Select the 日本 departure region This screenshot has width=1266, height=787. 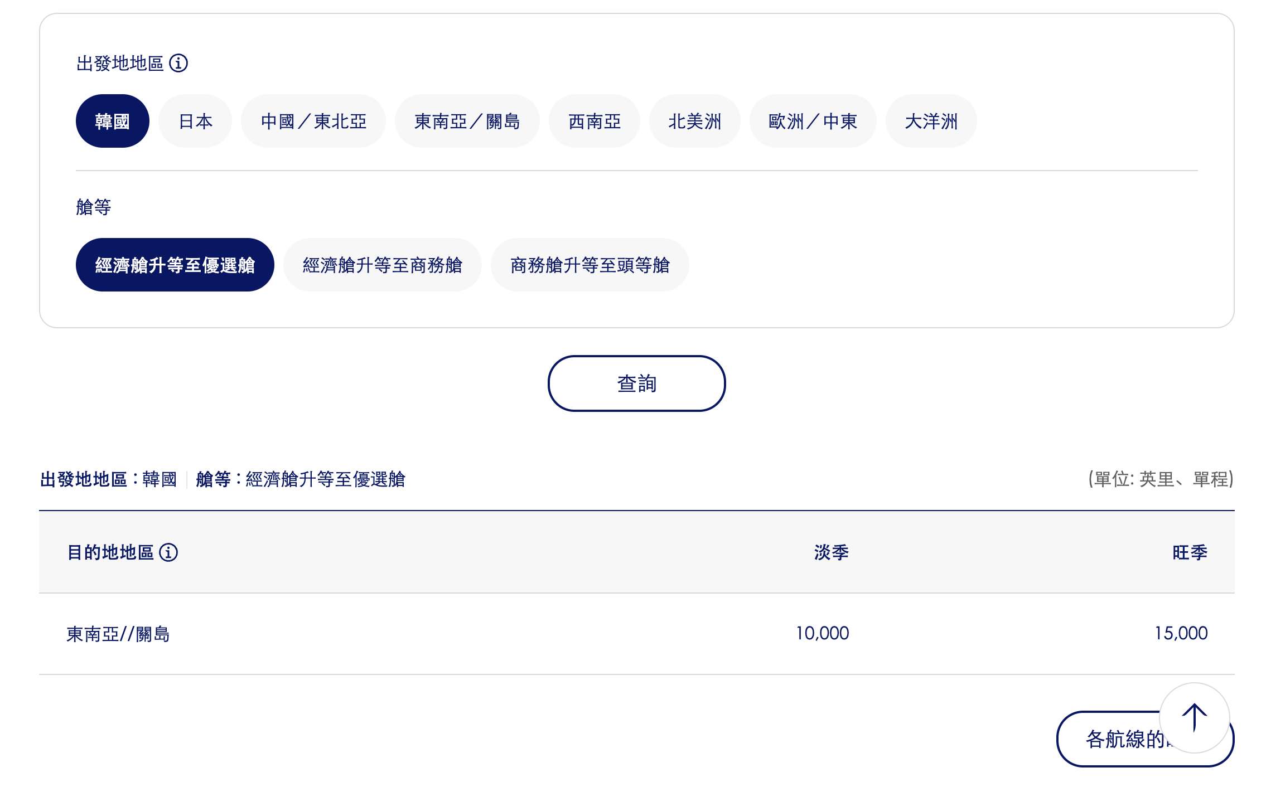coord(195,120)
